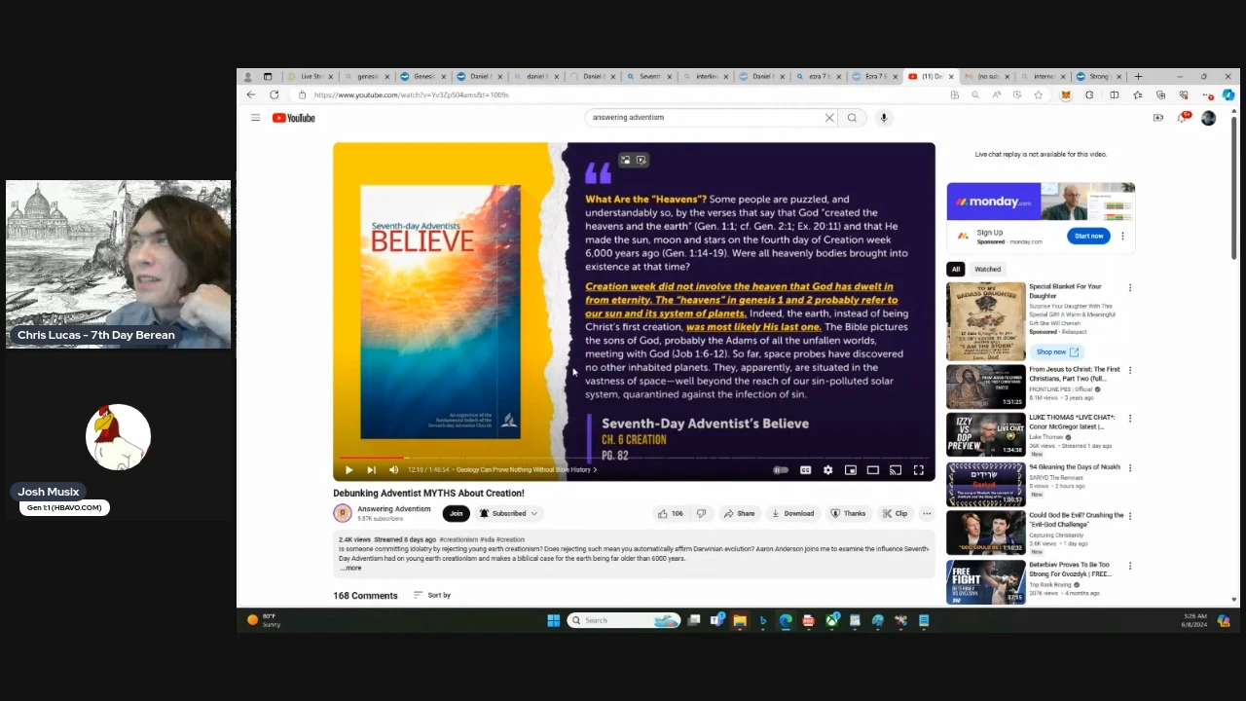
Task: Enable miniplayer mode icon
Action: coord(850,470)
